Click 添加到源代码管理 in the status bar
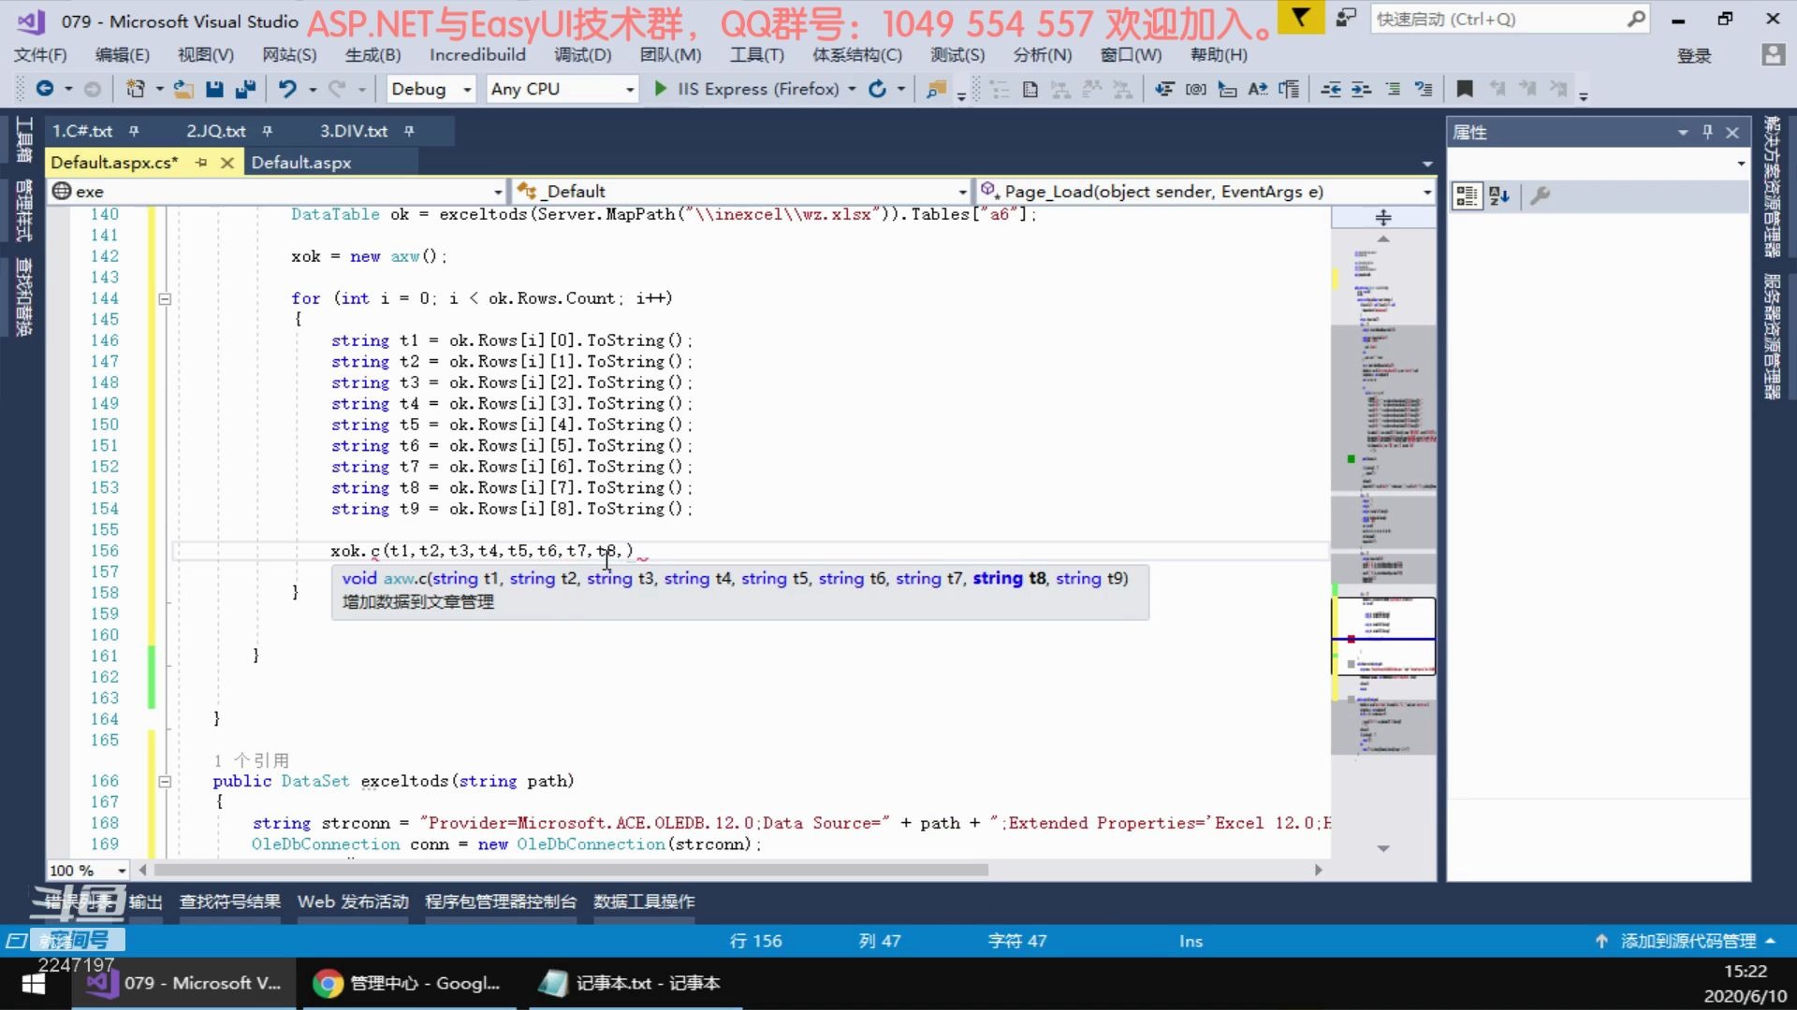This screenshot has width=1797, height=1010. pos(1687,941)
